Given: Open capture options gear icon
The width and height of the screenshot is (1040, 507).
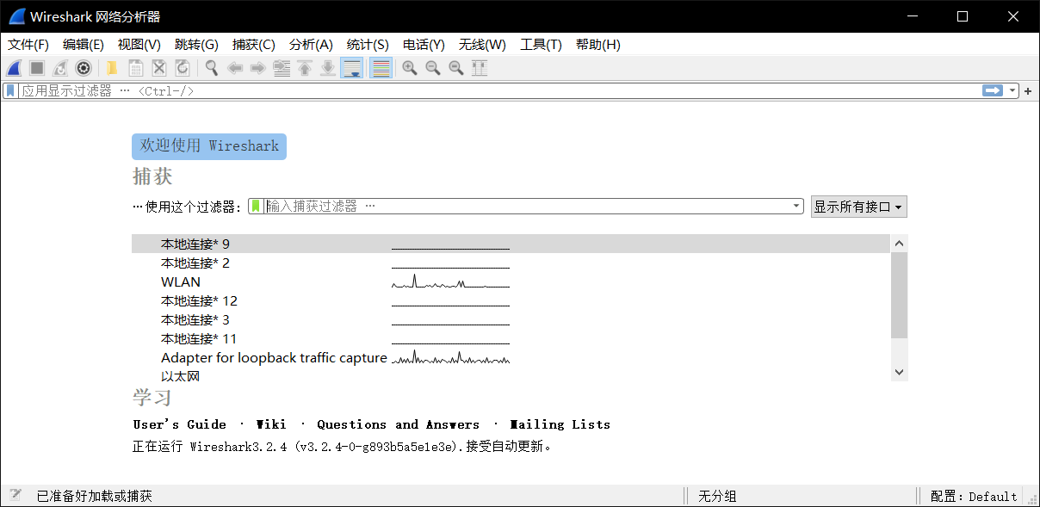Looking at the screenshot, I should point(84,68).
